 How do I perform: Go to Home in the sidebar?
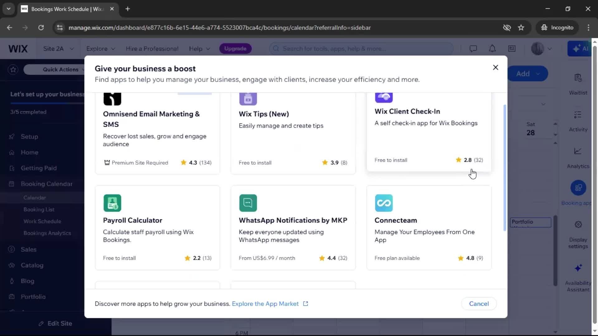click(x=29, y=152)
